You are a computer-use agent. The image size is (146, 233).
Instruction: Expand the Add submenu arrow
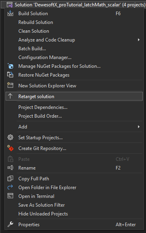[138, 126]
